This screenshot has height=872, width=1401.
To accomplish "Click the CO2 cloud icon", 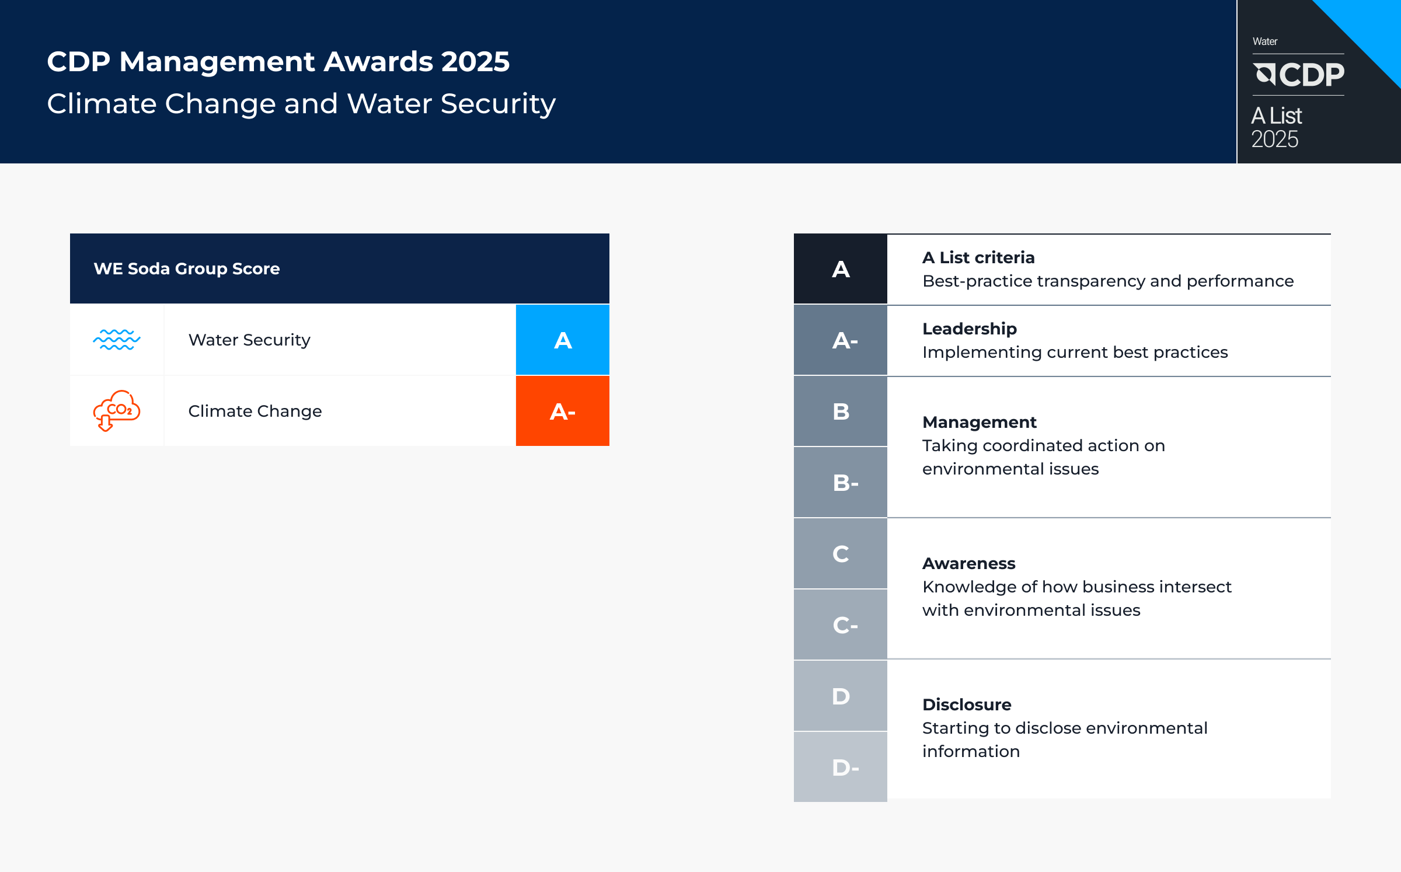I will (x=117, y=411).
